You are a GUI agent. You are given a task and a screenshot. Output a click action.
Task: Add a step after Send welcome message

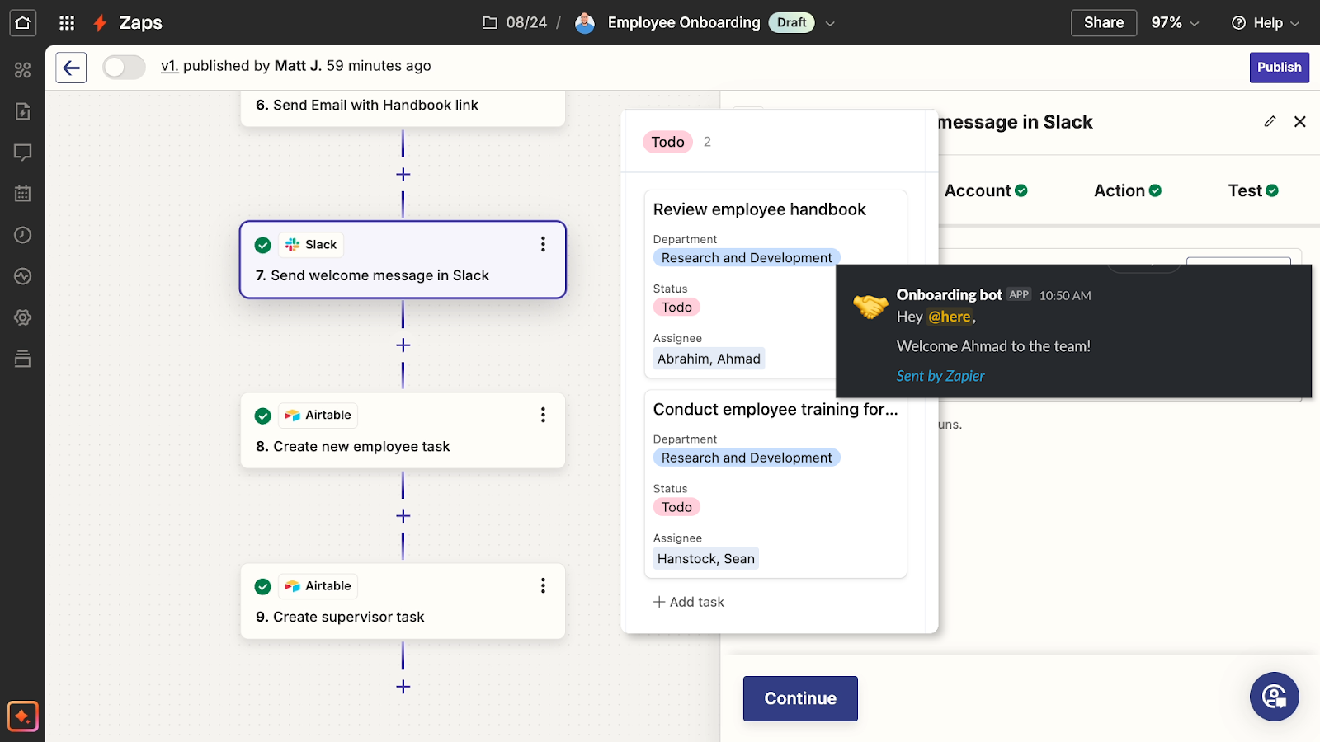tap(403, 345)
